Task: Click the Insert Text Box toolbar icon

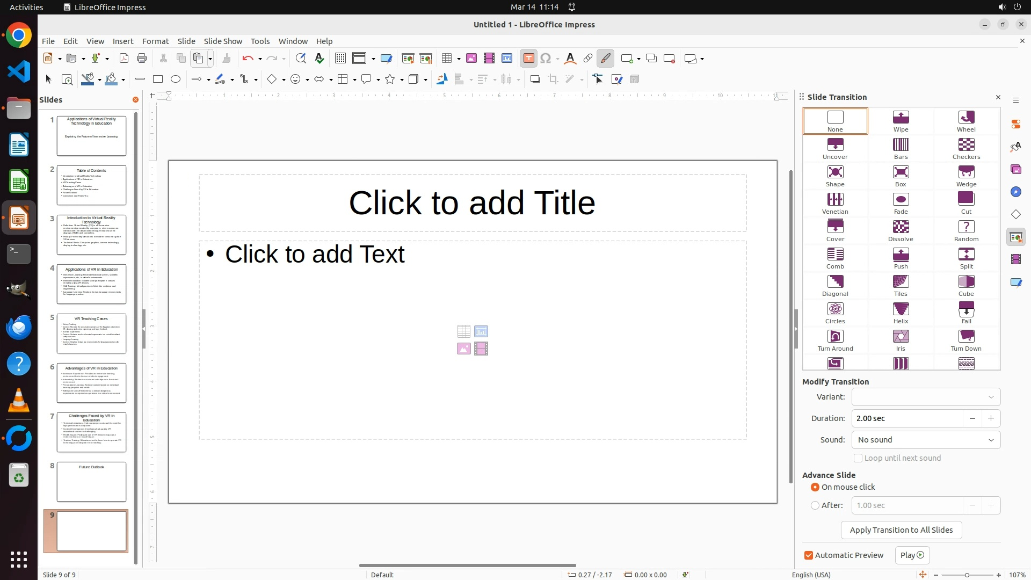Action: coord(528,59)
